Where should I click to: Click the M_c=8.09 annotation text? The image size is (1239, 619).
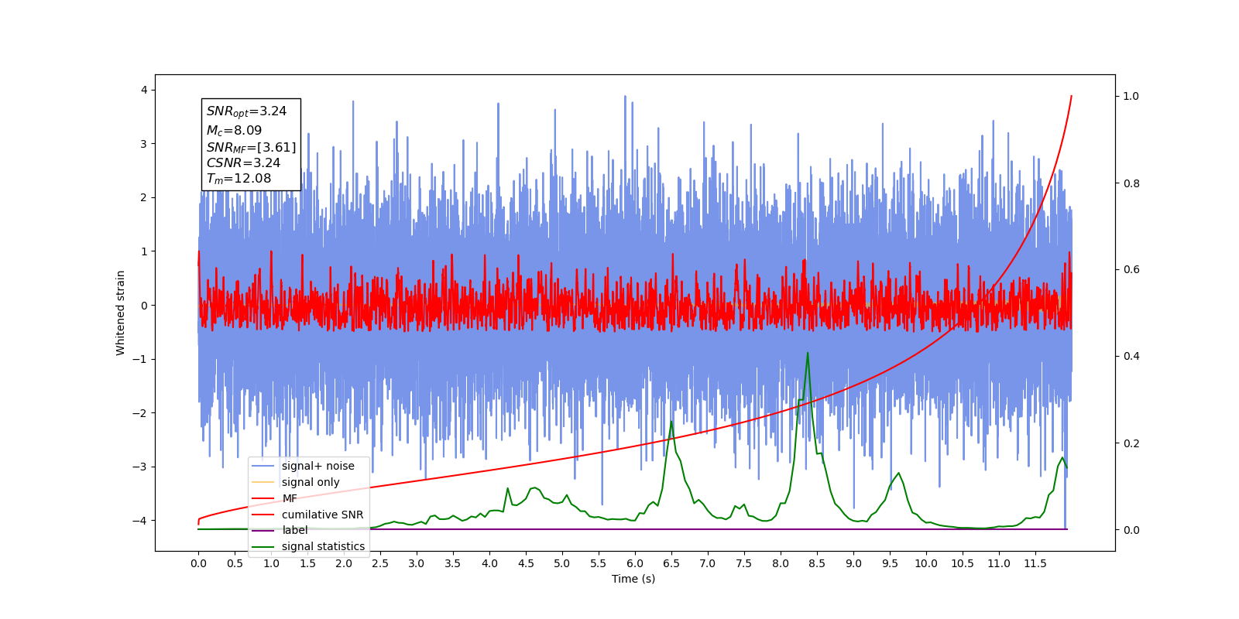pyautogui.click(x=234, y=131)
